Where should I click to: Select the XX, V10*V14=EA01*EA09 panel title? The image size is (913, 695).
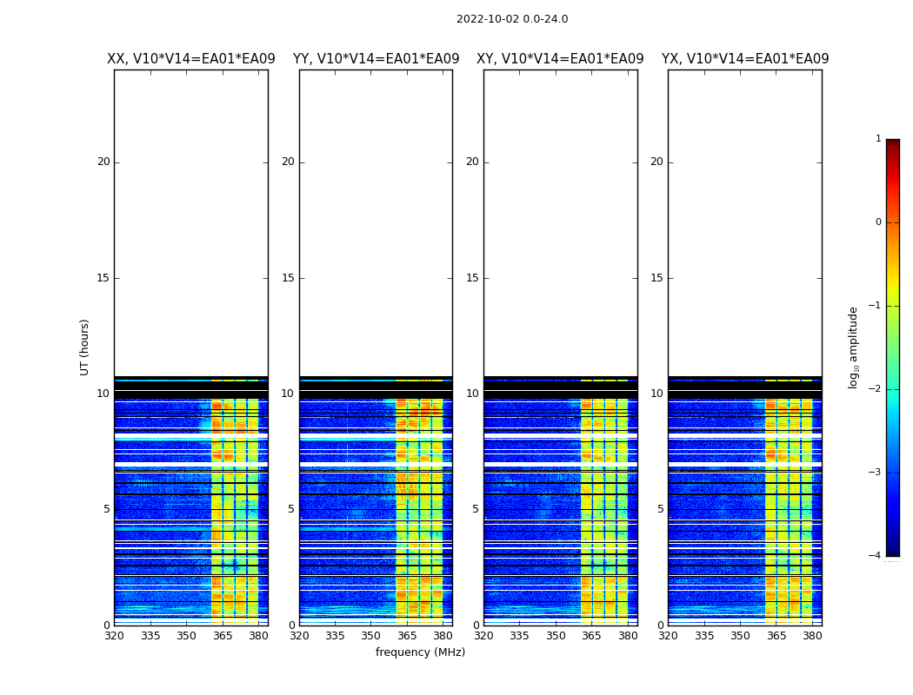click(190, 59)
